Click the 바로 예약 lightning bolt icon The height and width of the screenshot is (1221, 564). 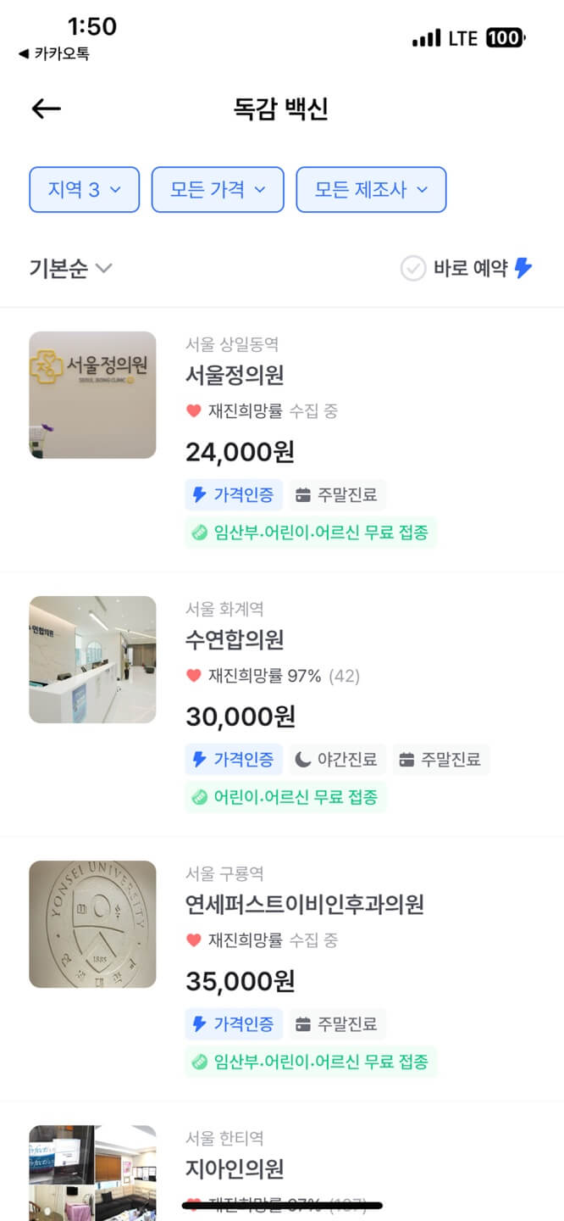tap(523, 268)
